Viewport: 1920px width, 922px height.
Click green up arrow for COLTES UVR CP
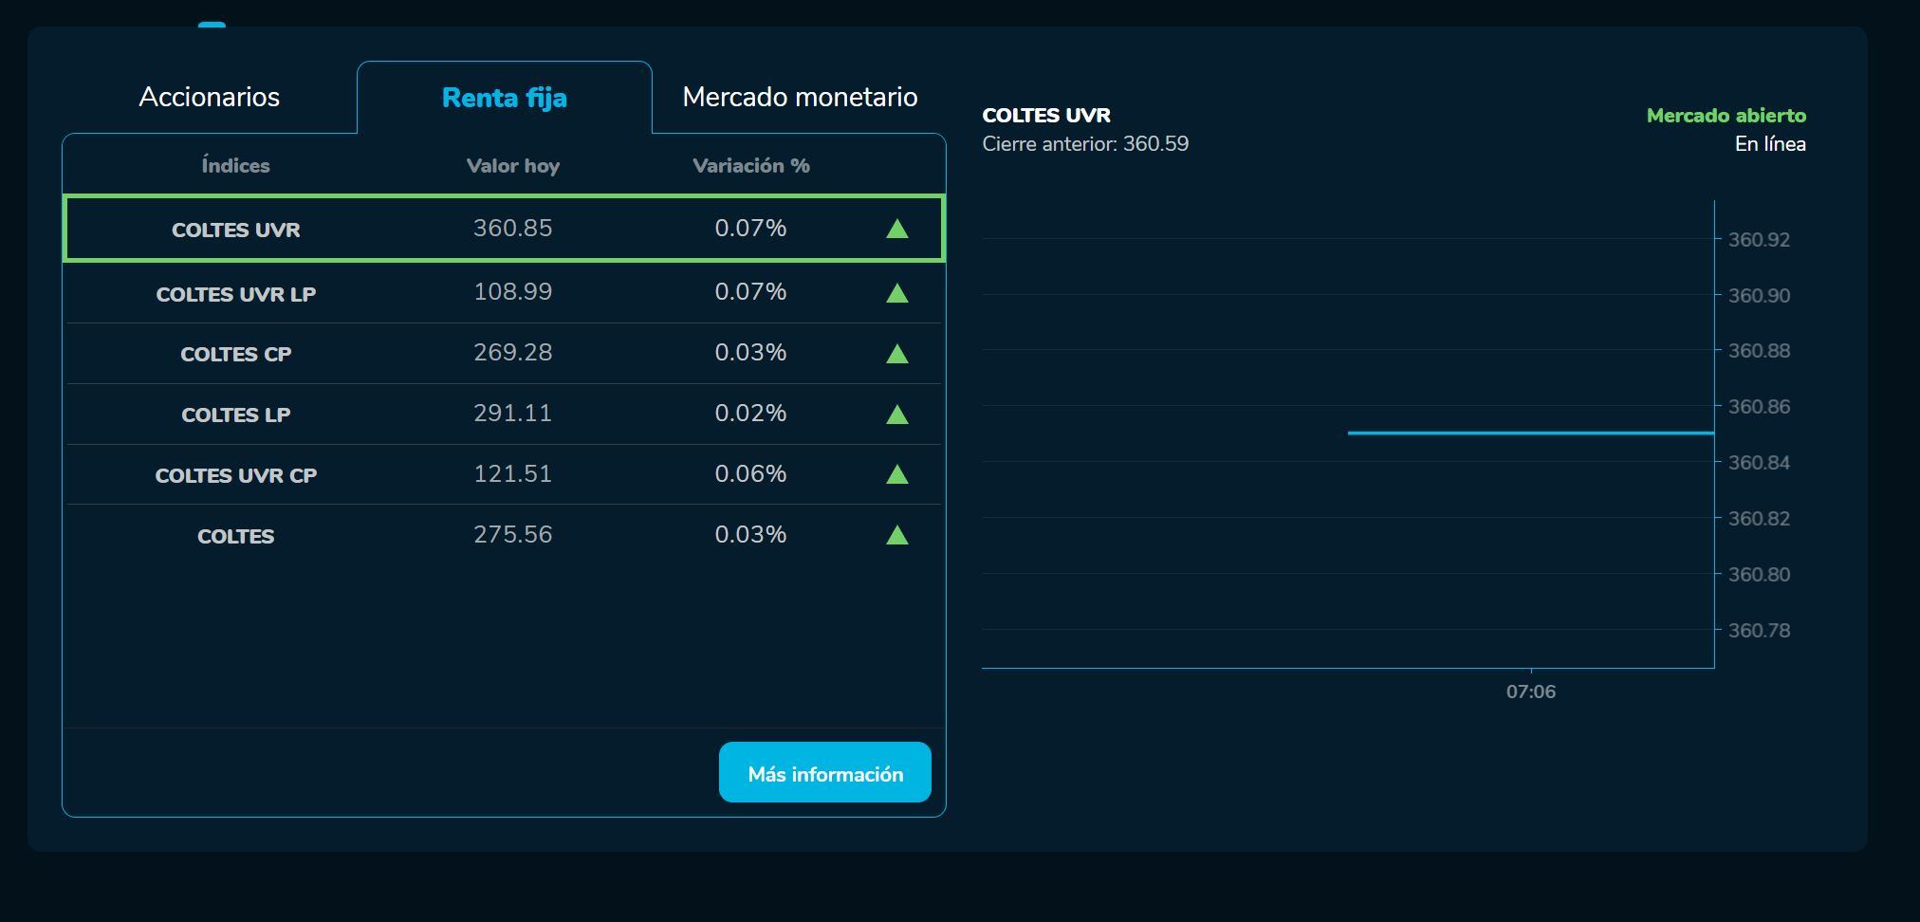pyautogui.click(x=896, y=475)
